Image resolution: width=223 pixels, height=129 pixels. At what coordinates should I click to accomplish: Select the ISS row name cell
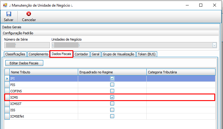point(44,110)
